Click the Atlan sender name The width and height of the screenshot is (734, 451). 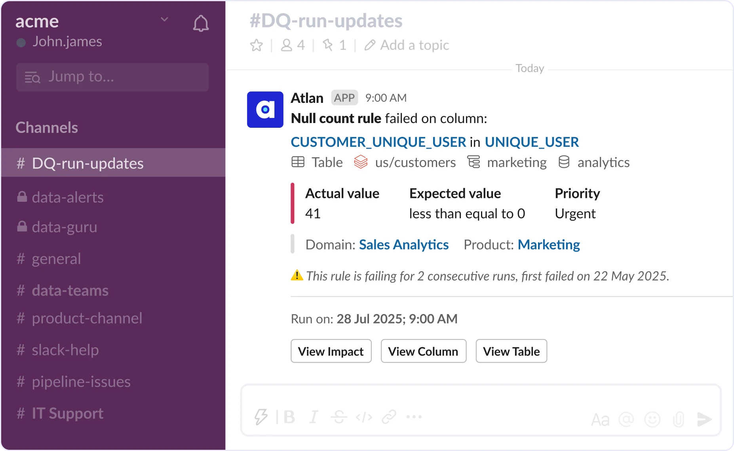307,98
